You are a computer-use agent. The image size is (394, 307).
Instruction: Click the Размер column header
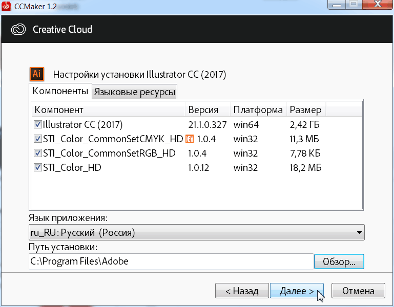coord(306,110)
